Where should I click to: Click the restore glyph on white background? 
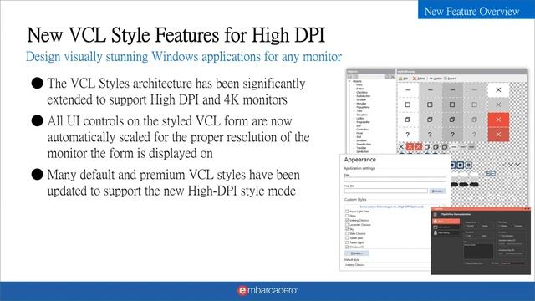pyautogui.click(x=408, y=120)
